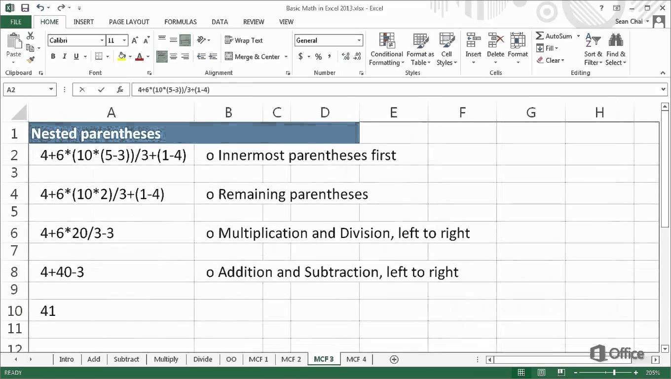Open the Format as Table gallery

(420, 49)
